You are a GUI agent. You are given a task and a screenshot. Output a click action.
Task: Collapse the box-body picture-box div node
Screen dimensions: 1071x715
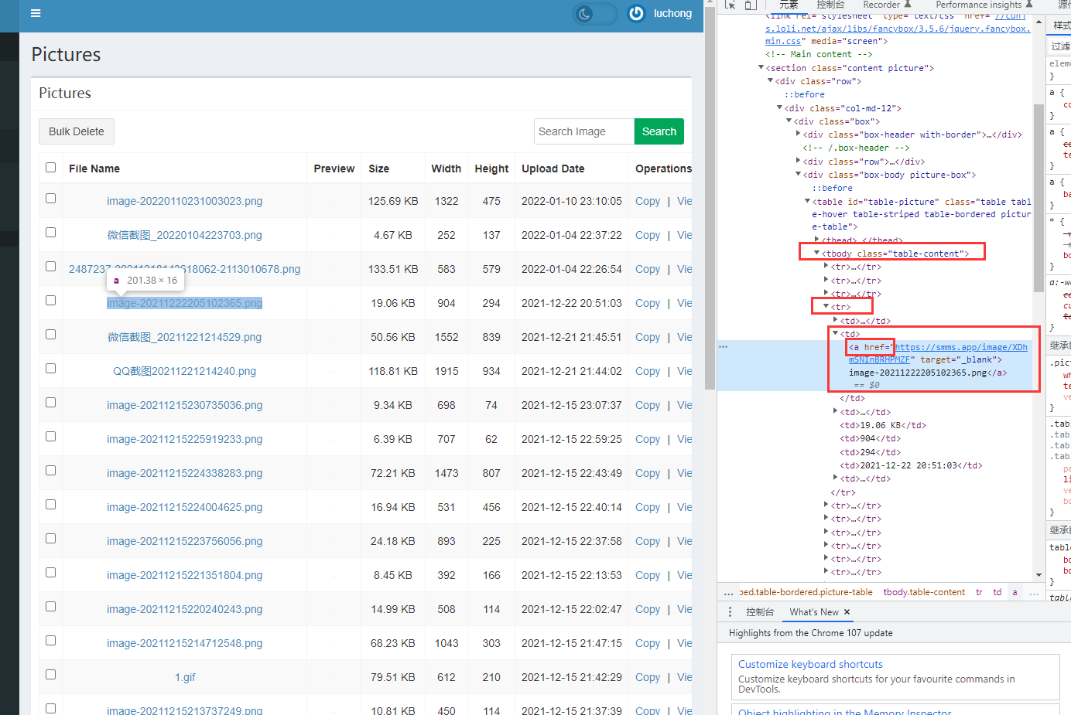click(x=798, y=175)
